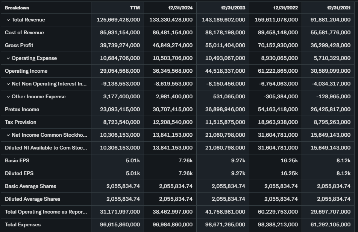Click the TTM Basic EPS value

[133, 160]
